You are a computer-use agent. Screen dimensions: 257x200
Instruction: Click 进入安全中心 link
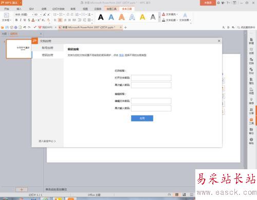(47, 141)
